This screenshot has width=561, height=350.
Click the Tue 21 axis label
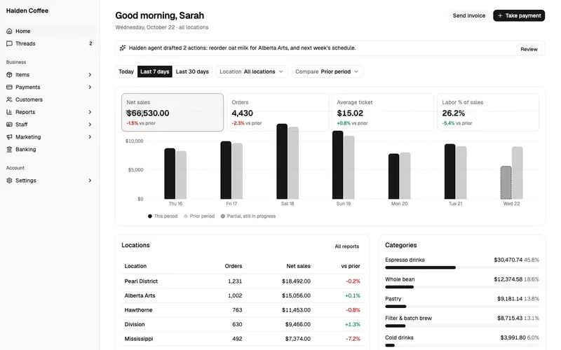pyautogui.click(x=455, y=204)
